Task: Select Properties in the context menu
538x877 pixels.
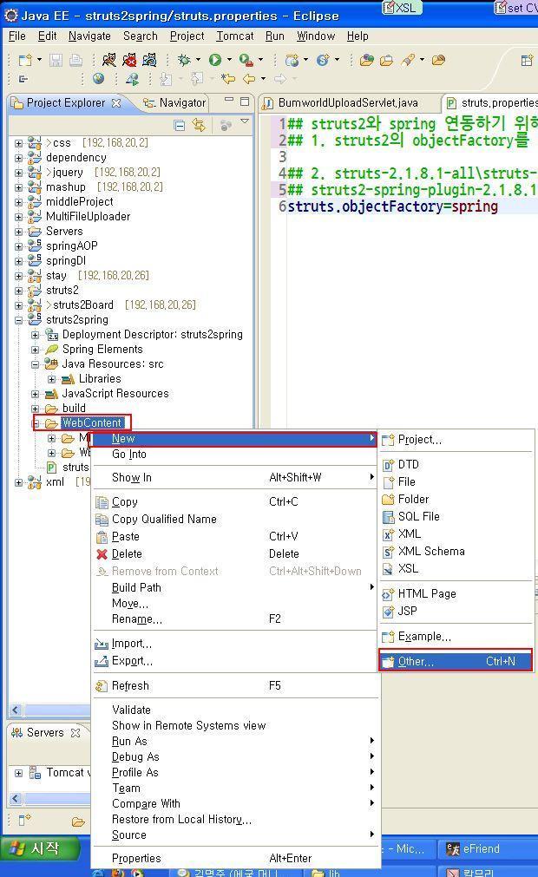Action: pyautogui.click(x=235, y=858)
